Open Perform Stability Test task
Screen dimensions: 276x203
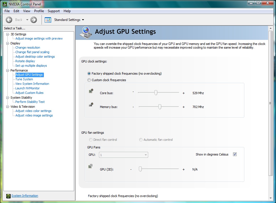pyautogui.click(x=30, y=102)
